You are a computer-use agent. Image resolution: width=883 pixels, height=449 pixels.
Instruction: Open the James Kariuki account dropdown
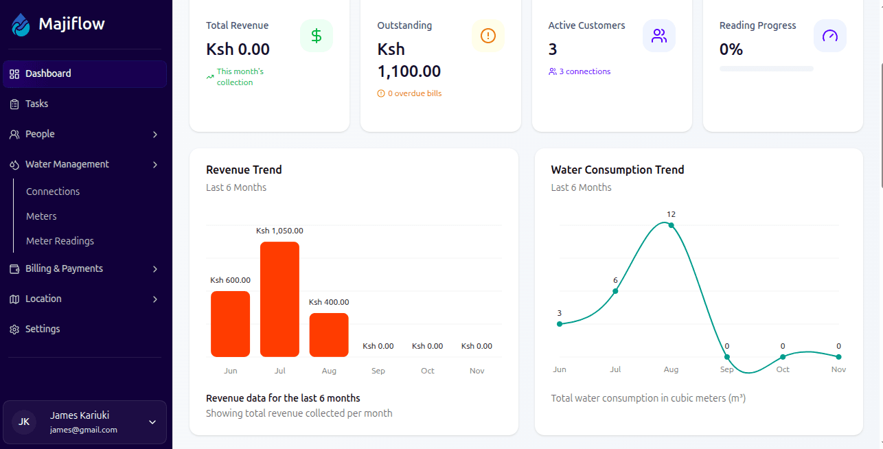point(152,422)
